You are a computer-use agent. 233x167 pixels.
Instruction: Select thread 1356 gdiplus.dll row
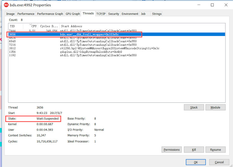[x=12, y=52]
